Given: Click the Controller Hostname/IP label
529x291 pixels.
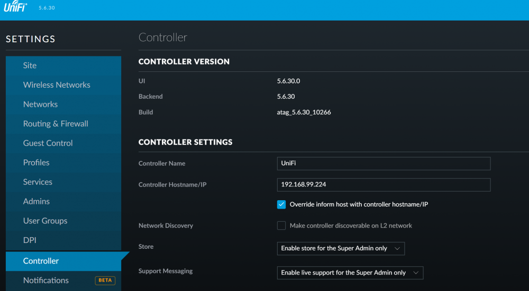Looking at the screenshot, I should pyautogui.click(x=172, y=185).
